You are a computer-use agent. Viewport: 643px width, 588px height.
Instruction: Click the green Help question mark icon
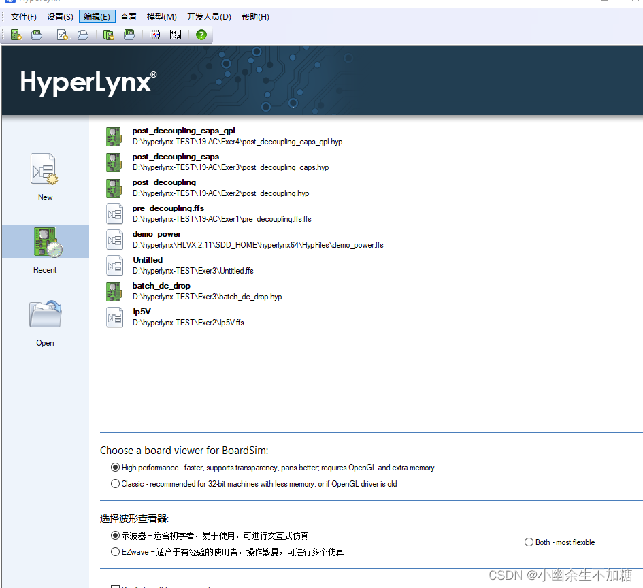(201, 35)
